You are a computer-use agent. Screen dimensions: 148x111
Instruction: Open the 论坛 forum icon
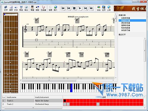point(99,8)
